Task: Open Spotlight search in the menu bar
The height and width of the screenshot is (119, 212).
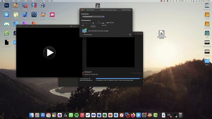Action: click(x=191, y=1)
